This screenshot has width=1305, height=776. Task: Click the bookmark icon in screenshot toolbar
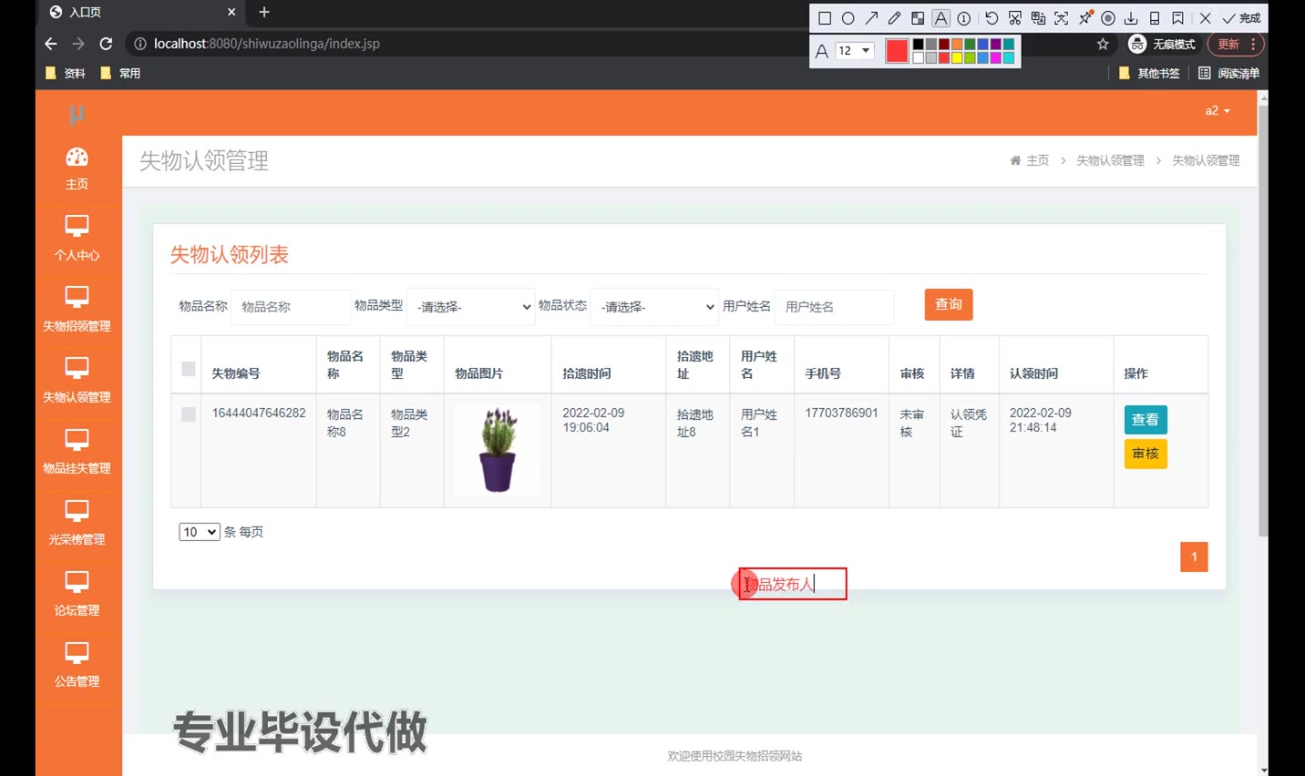[x=1177, y=18]
